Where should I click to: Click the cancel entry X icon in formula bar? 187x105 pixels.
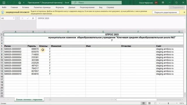click(22, 18)
